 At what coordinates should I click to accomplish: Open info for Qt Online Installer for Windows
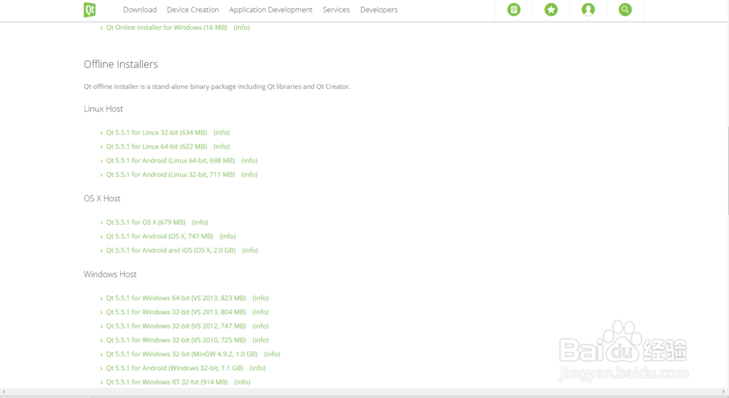pyautogui.click(x=242, y=28)
